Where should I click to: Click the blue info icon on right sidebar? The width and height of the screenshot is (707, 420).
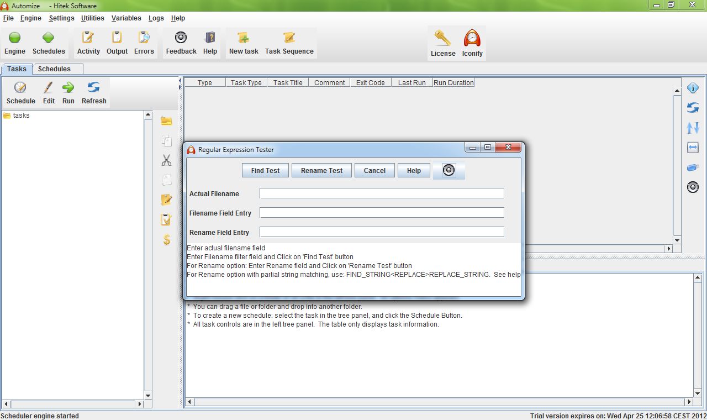click(x=693, y=88)
